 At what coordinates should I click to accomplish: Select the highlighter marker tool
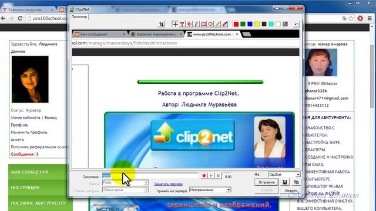tap(224, 24)
